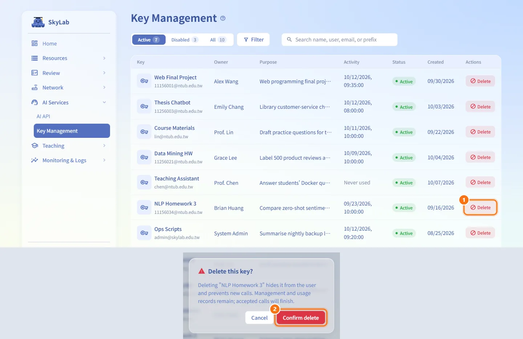Delete the Ops Scripts key
The image size is (523, 339).
pos(480,233)
